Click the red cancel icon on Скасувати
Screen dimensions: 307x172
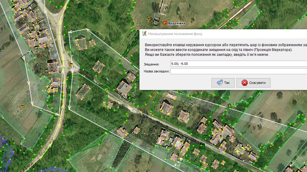click(244, 83)
